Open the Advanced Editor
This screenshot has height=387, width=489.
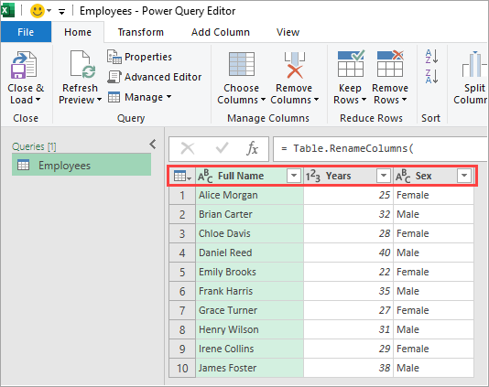[155, 77]
